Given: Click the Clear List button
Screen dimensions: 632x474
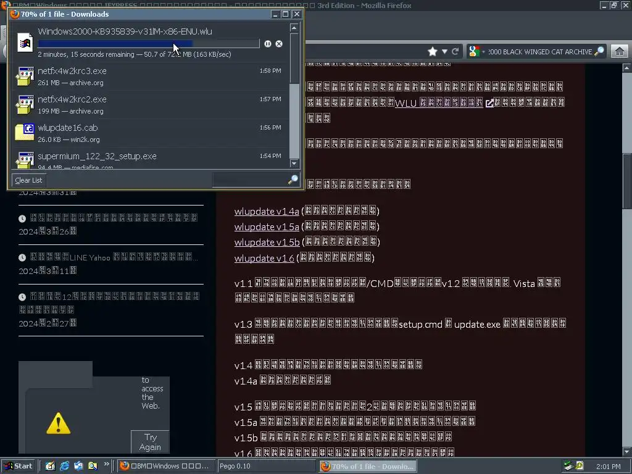Looking at the screenshot, I should pos(28,180).
